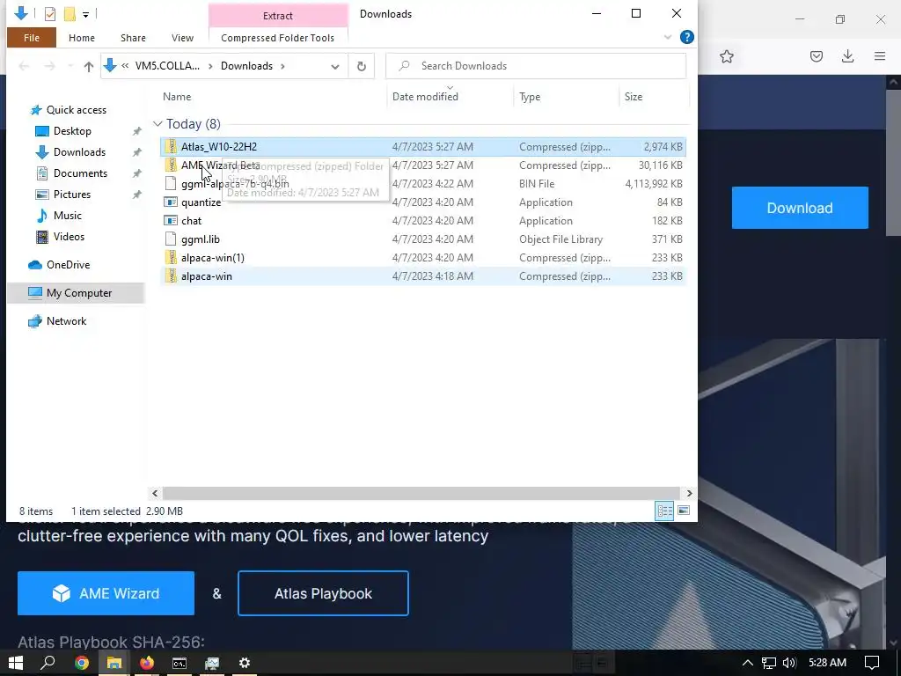Sort by the Size column header
The image size is (901, 676).
coord(634,97)
